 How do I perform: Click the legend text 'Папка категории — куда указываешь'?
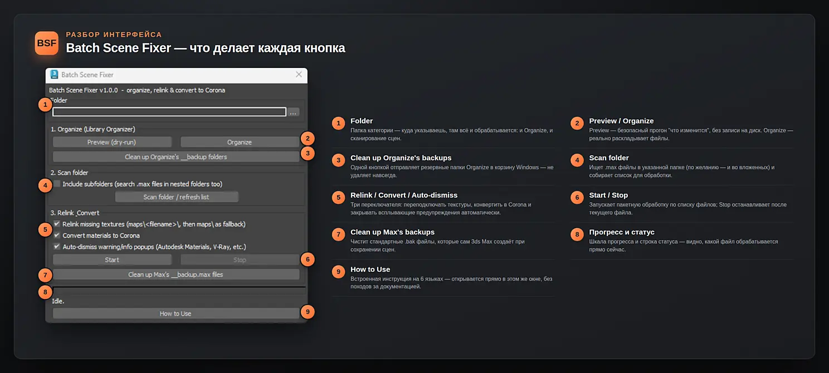398,130
